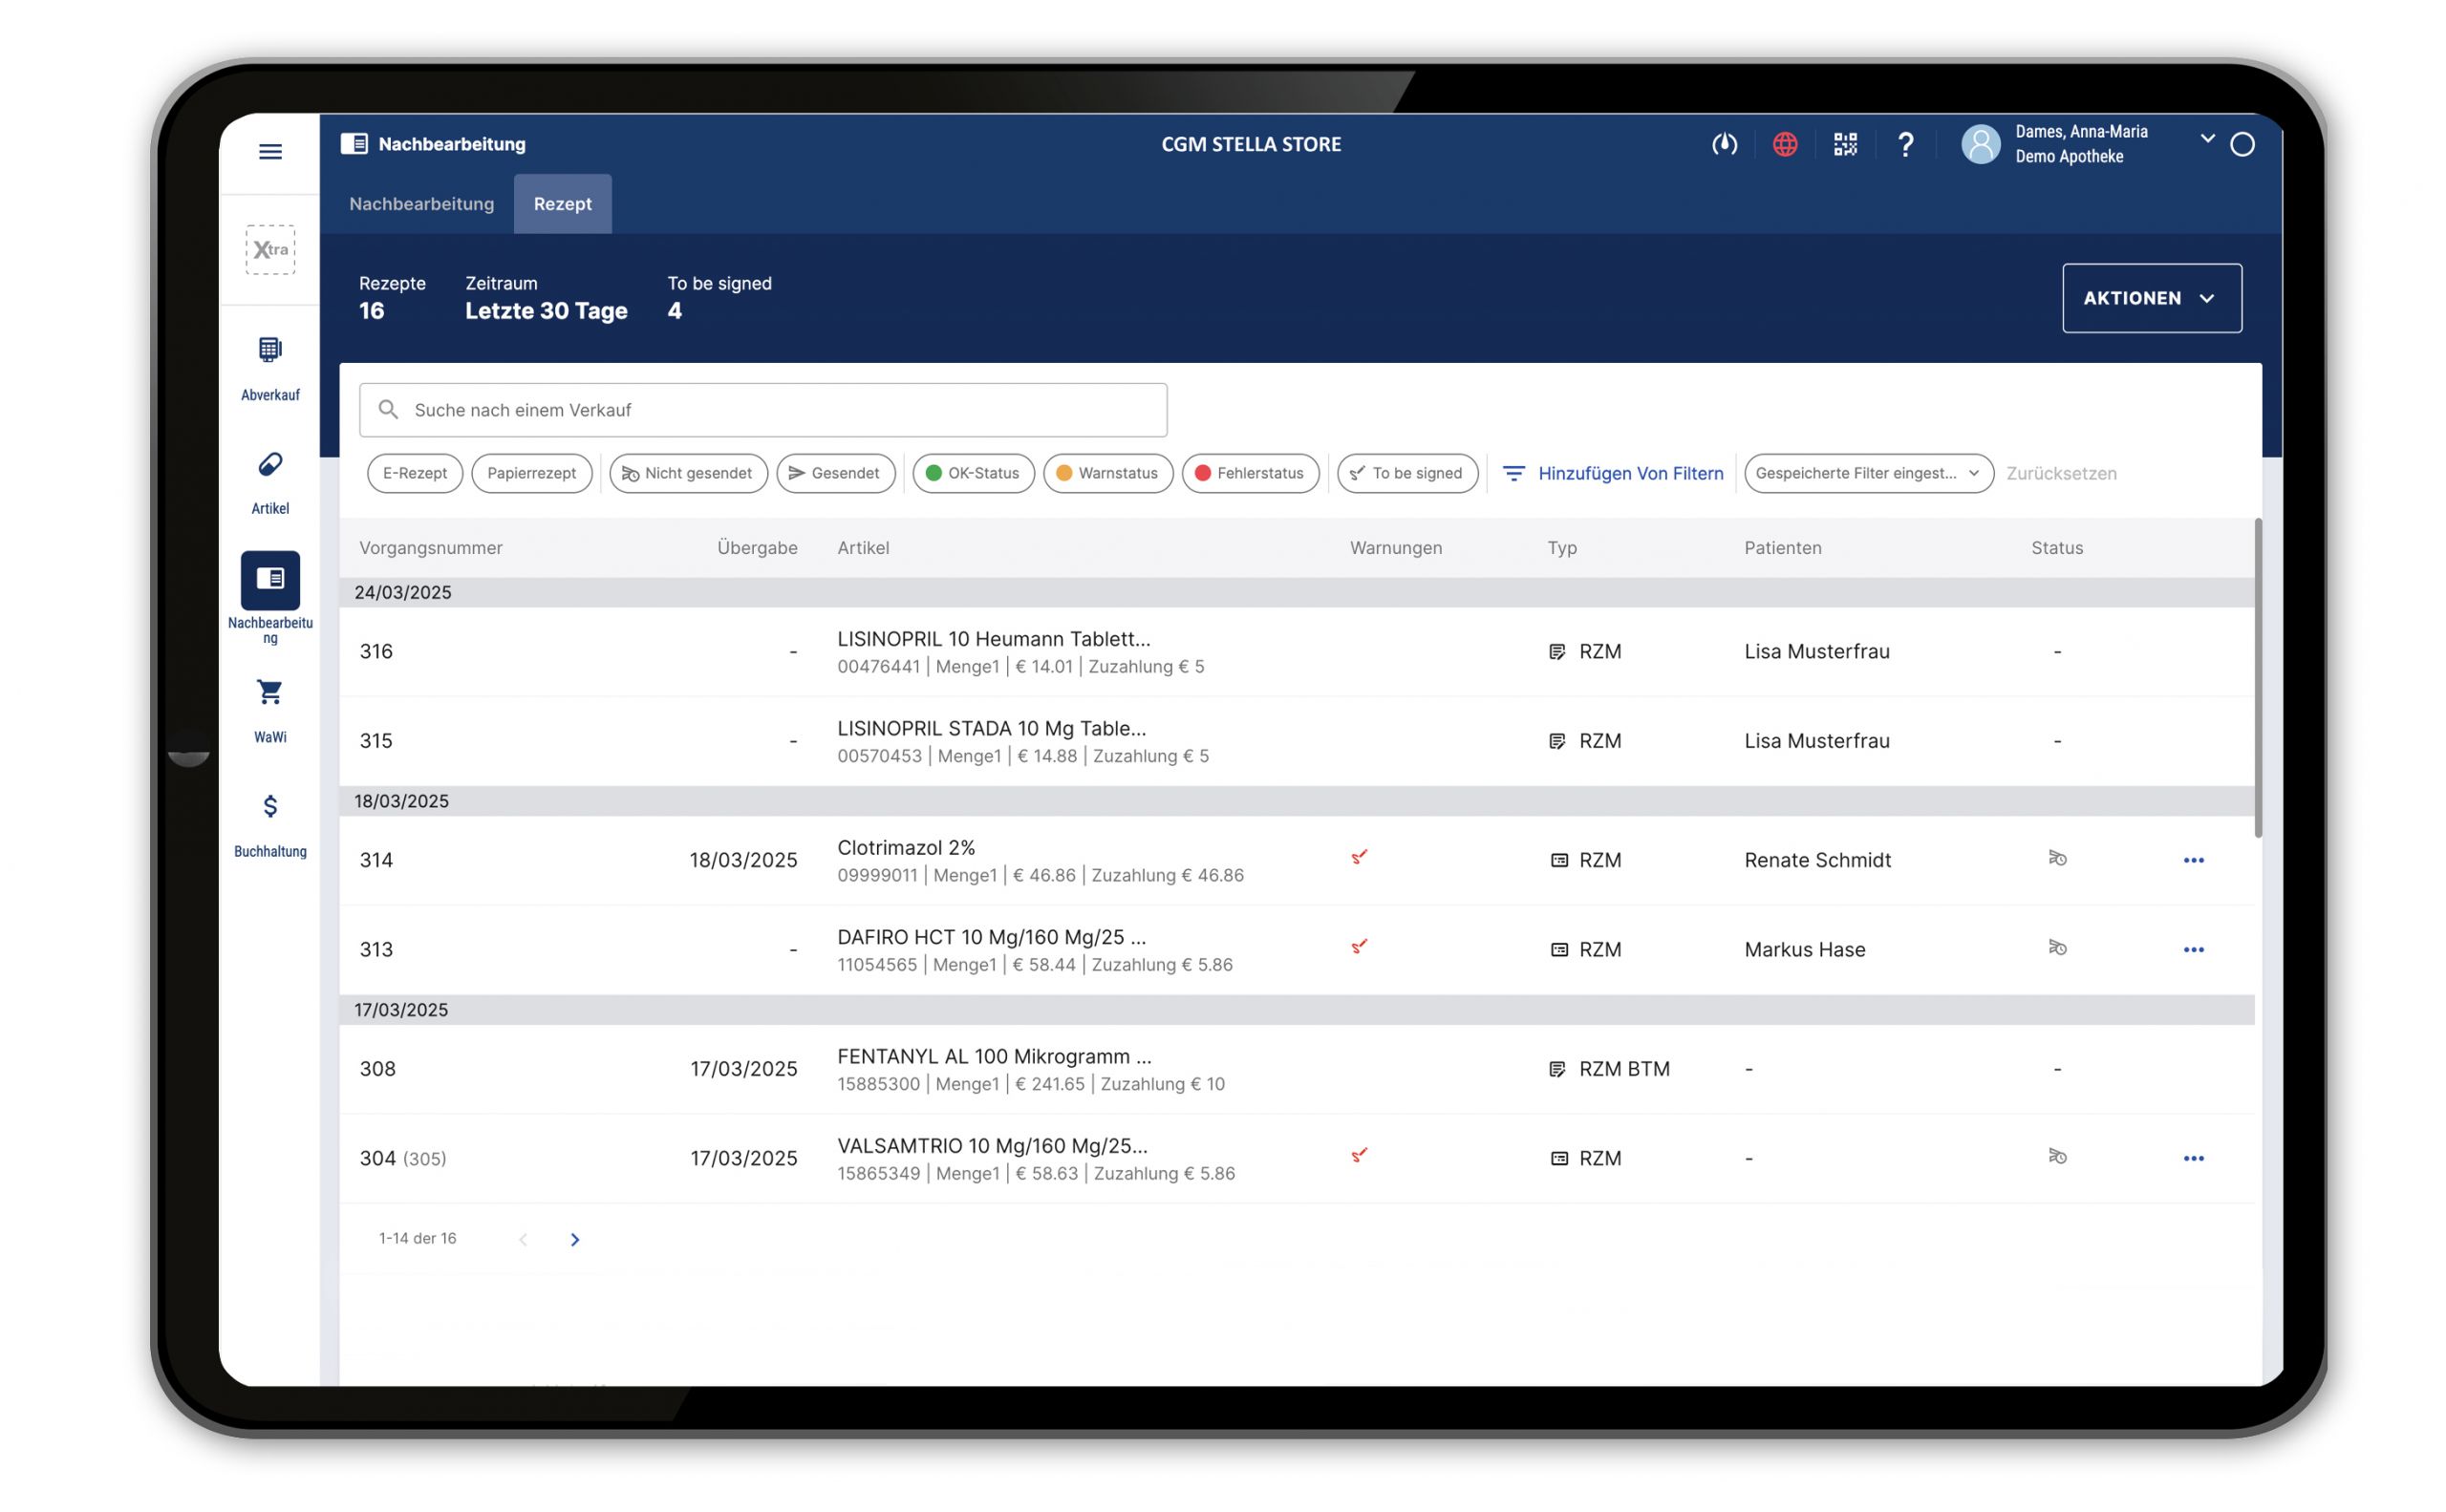Open three-dot menu for row 304

[x=2193, y=1159]
